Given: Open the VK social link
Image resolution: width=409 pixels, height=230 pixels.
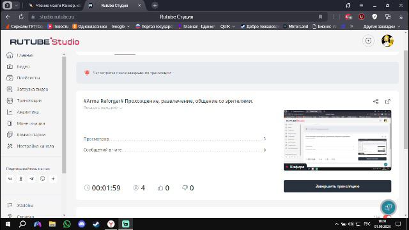Looking at the screenshot, I should point(10,179).
